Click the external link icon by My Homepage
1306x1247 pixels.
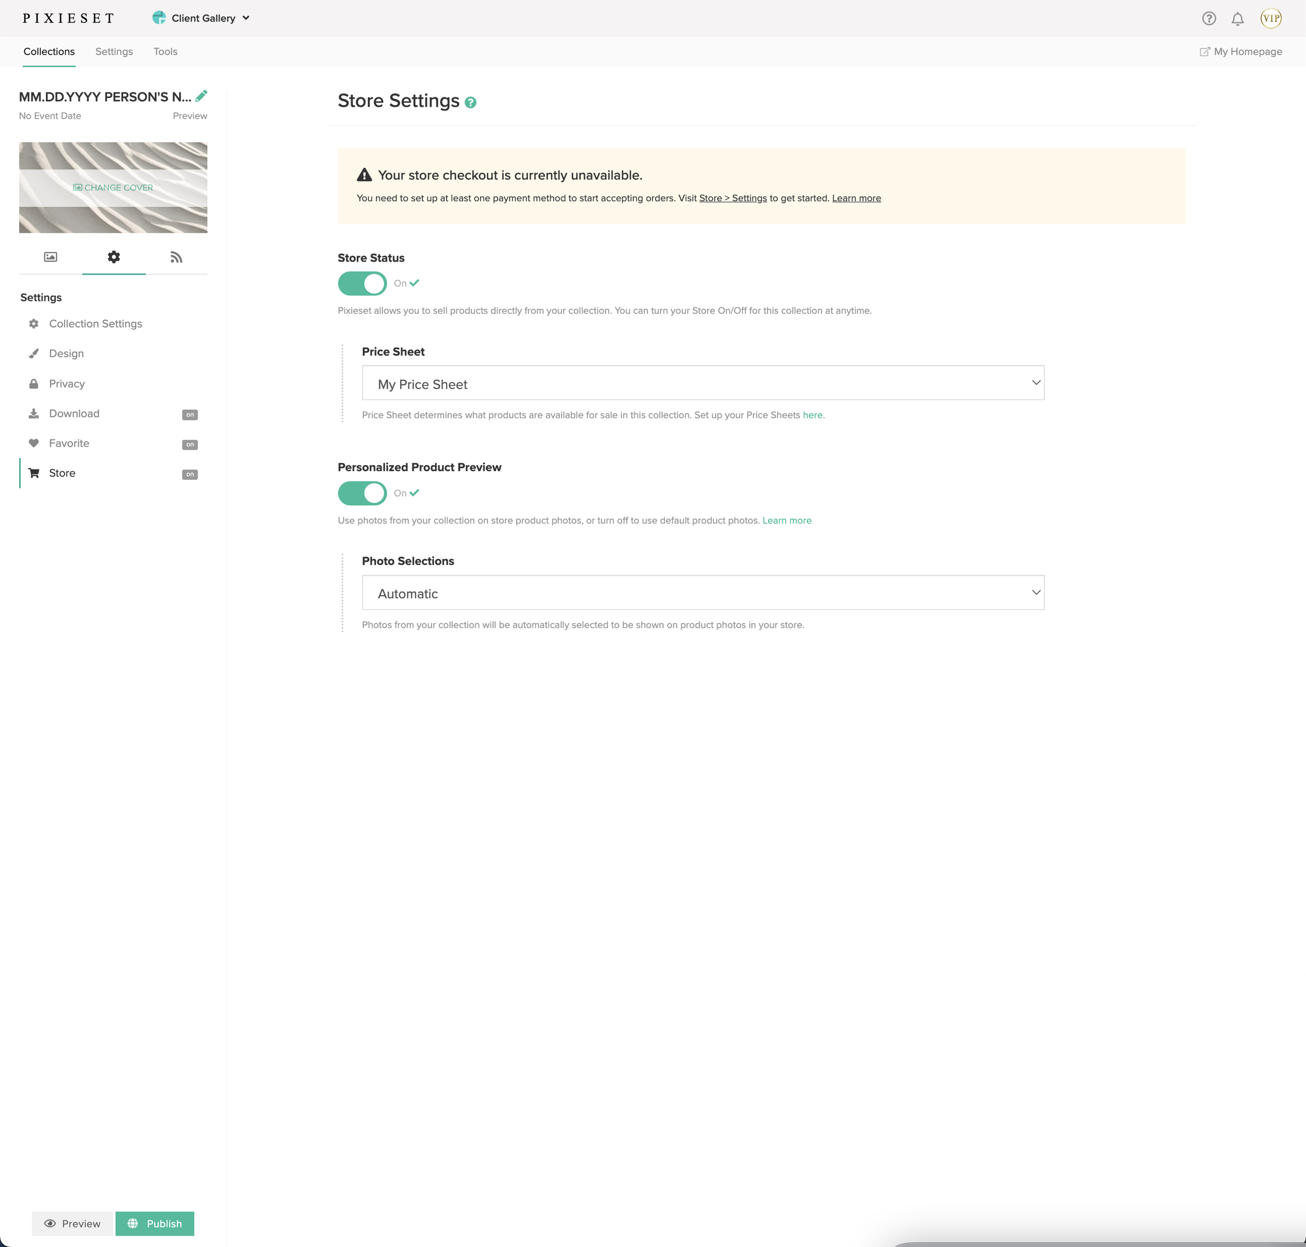coord(1205,52)
